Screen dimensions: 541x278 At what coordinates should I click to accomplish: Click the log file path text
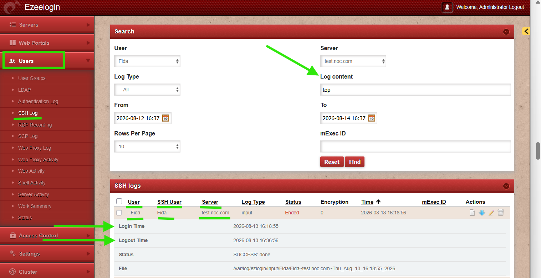(314, 268)
